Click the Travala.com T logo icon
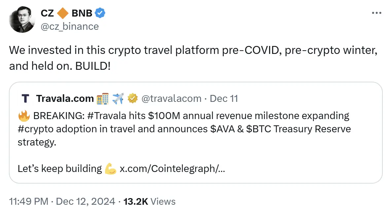The height and width of the screenshot is (212, 391). tap(25, 99)
